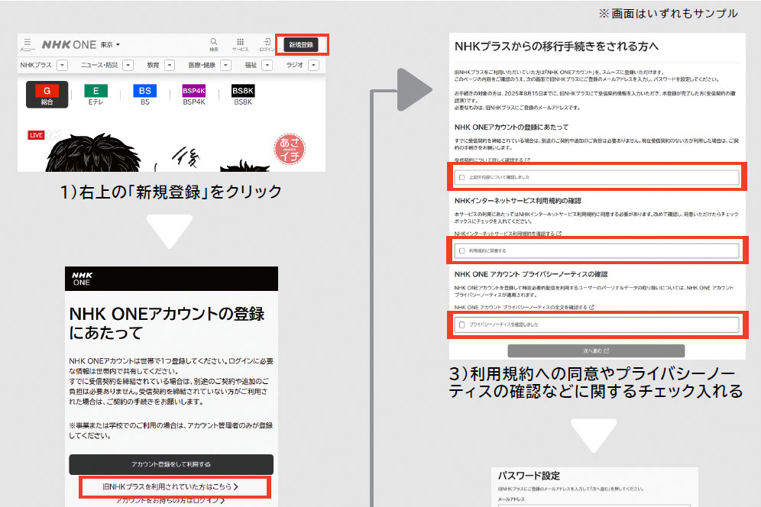Select the BS8K channel icon
Image resolution: width=761 pixels, height=507 pixels.
pyautogui.click(x=243, y=94)
